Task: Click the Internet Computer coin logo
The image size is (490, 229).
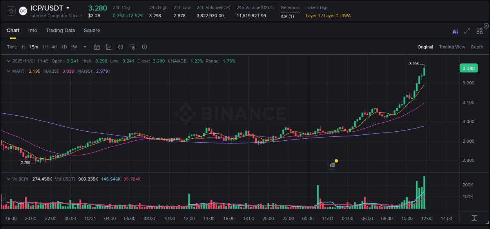Action: tap(23, 11)
